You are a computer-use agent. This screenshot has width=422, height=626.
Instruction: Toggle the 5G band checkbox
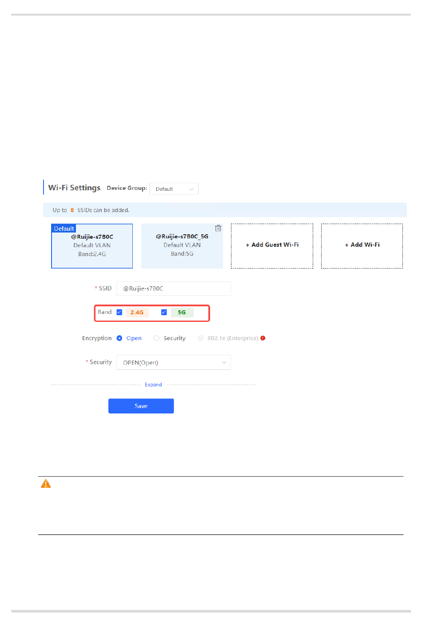point(164,312)
